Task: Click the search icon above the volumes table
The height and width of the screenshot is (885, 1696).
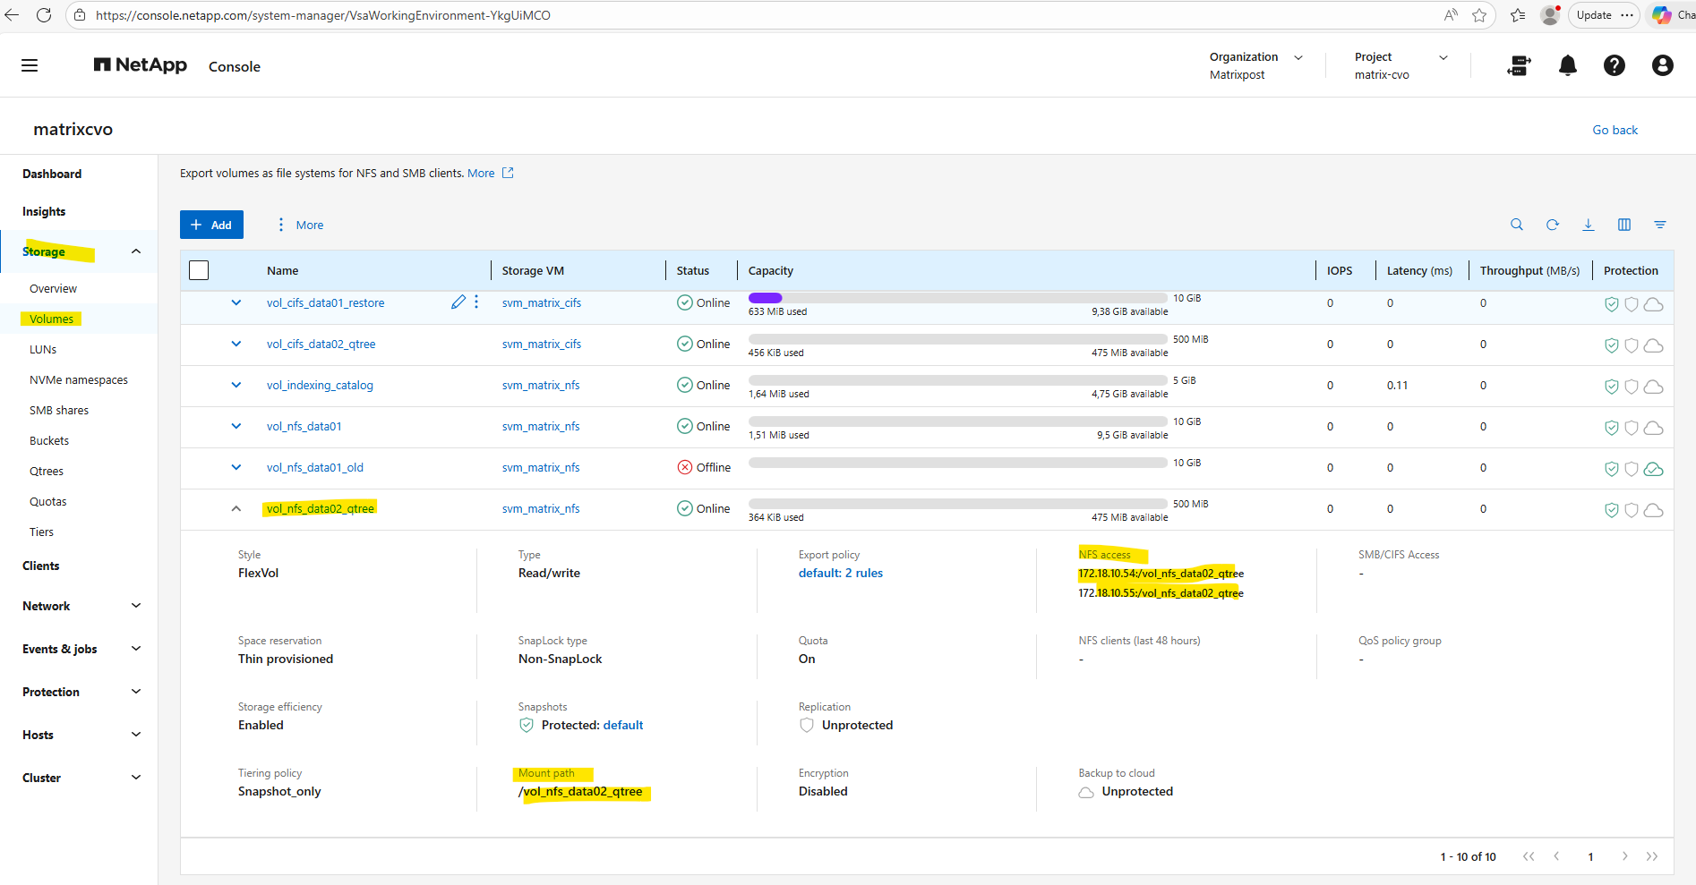Action: click(1516, 225)
